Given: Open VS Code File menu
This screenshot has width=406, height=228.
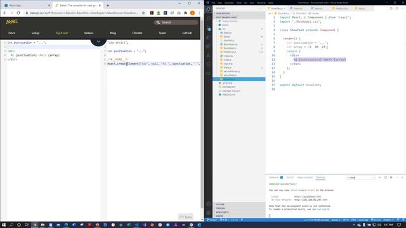Looking at the screenshot, I should pyautogui.click(x=213, y=3).
